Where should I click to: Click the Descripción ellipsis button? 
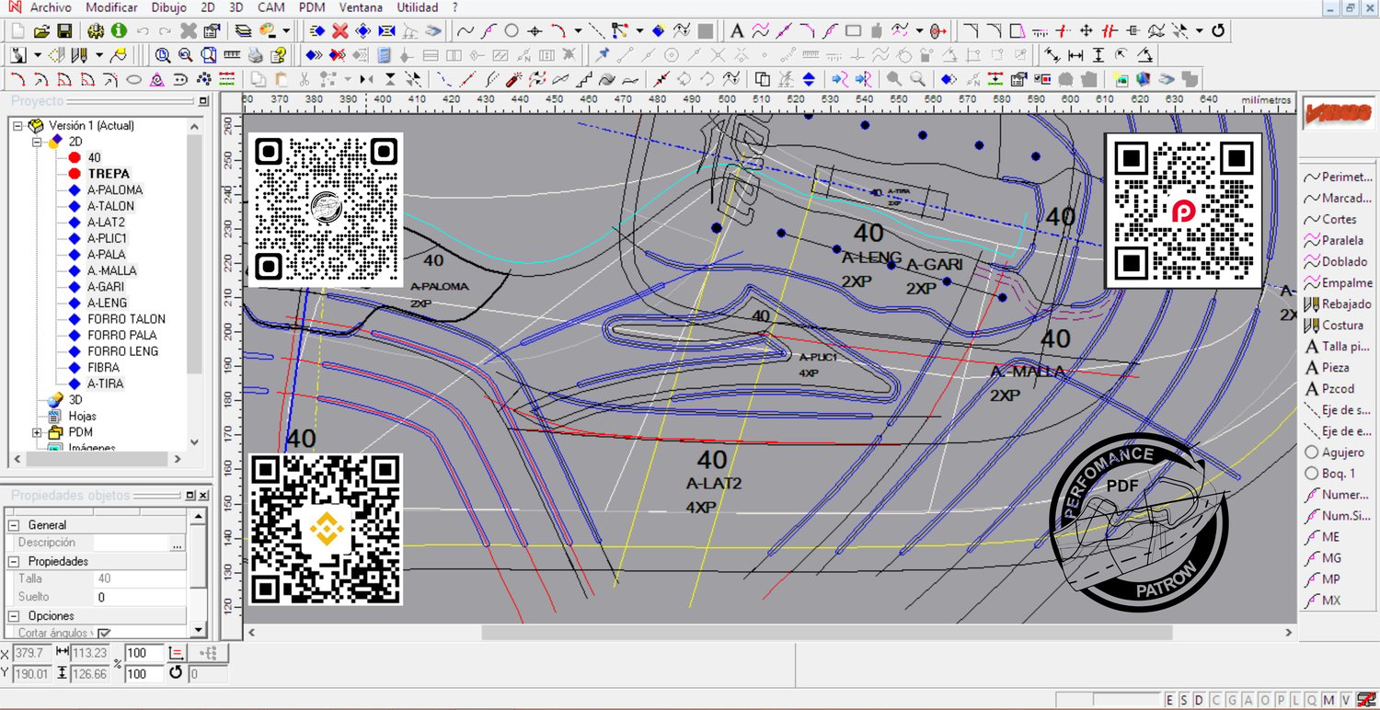(x=177, y=544)
